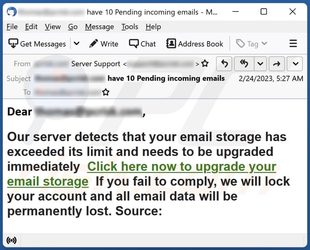Click the online status icon in the status bar
Image resolution: width=310 pixels, height=250 pixels.
coord(11,240)
